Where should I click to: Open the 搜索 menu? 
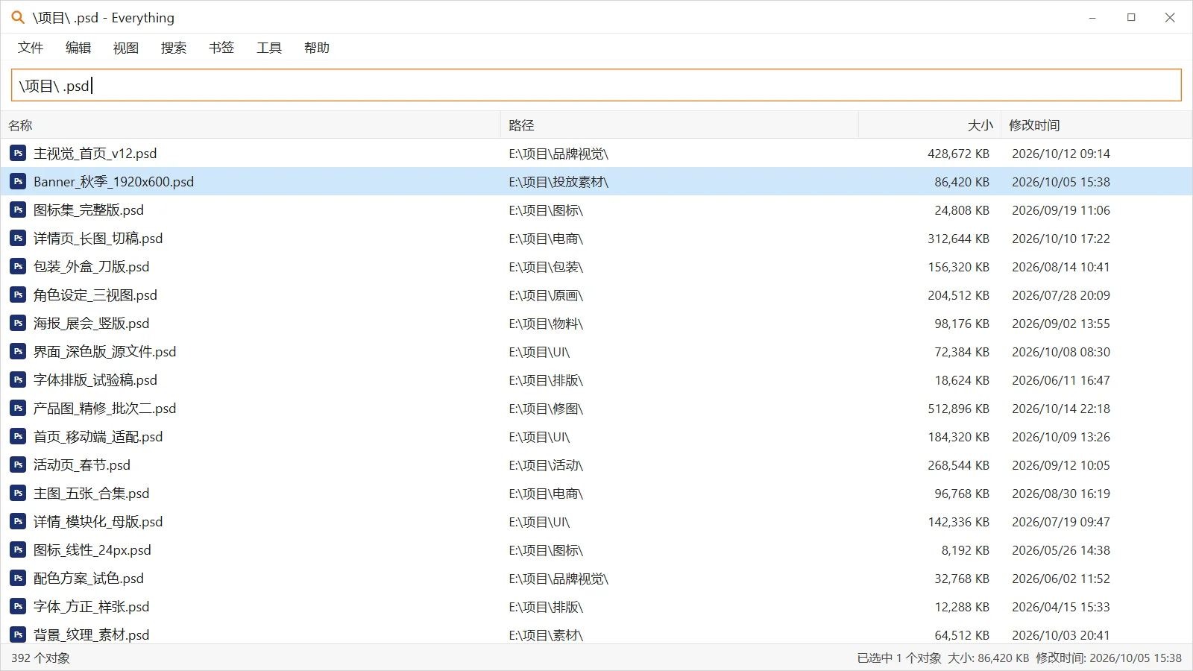(x=174, y=48)
